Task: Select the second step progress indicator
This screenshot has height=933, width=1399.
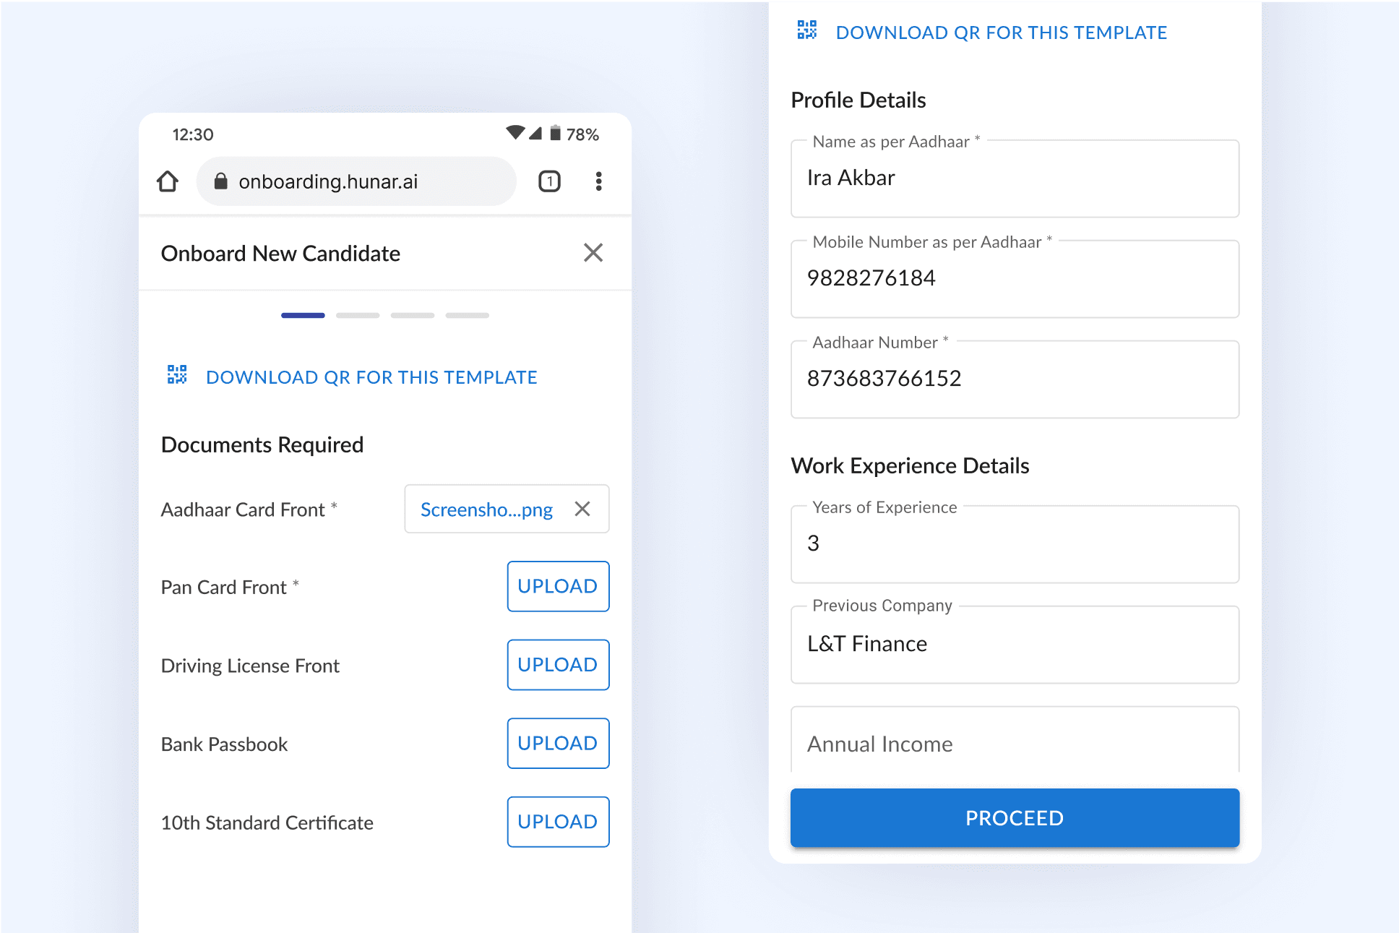Action: pyautogui.click(x=358, y=316)
